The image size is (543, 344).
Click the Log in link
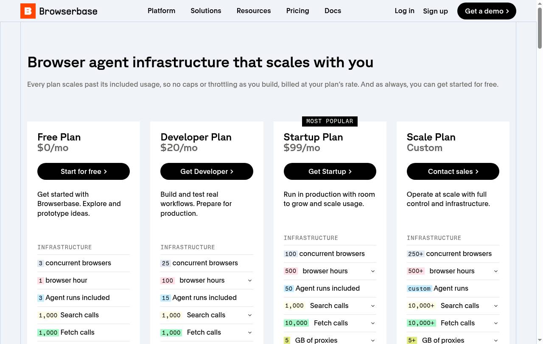point(404,11)
